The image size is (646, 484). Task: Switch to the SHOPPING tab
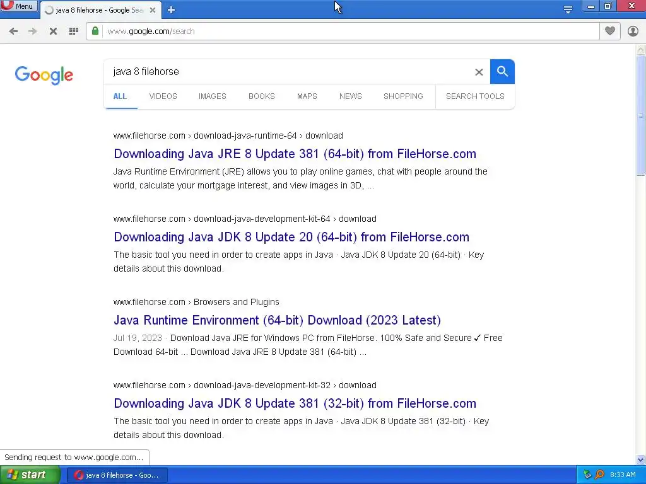[403, 96]
